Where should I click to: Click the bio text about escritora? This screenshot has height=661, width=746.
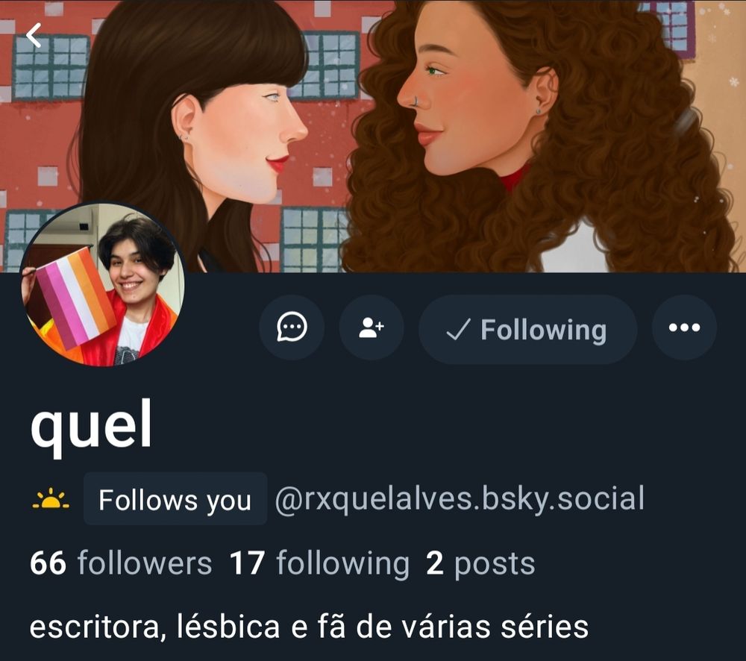(x=309, y=626)
